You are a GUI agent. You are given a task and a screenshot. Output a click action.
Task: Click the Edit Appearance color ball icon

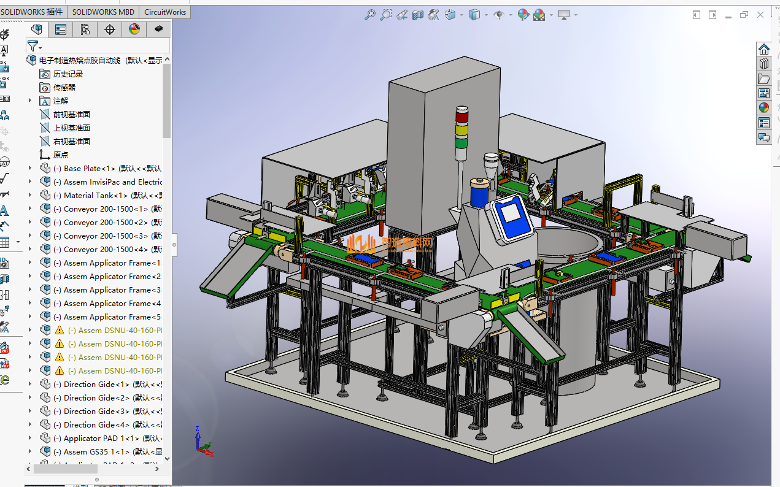point(523,15)
